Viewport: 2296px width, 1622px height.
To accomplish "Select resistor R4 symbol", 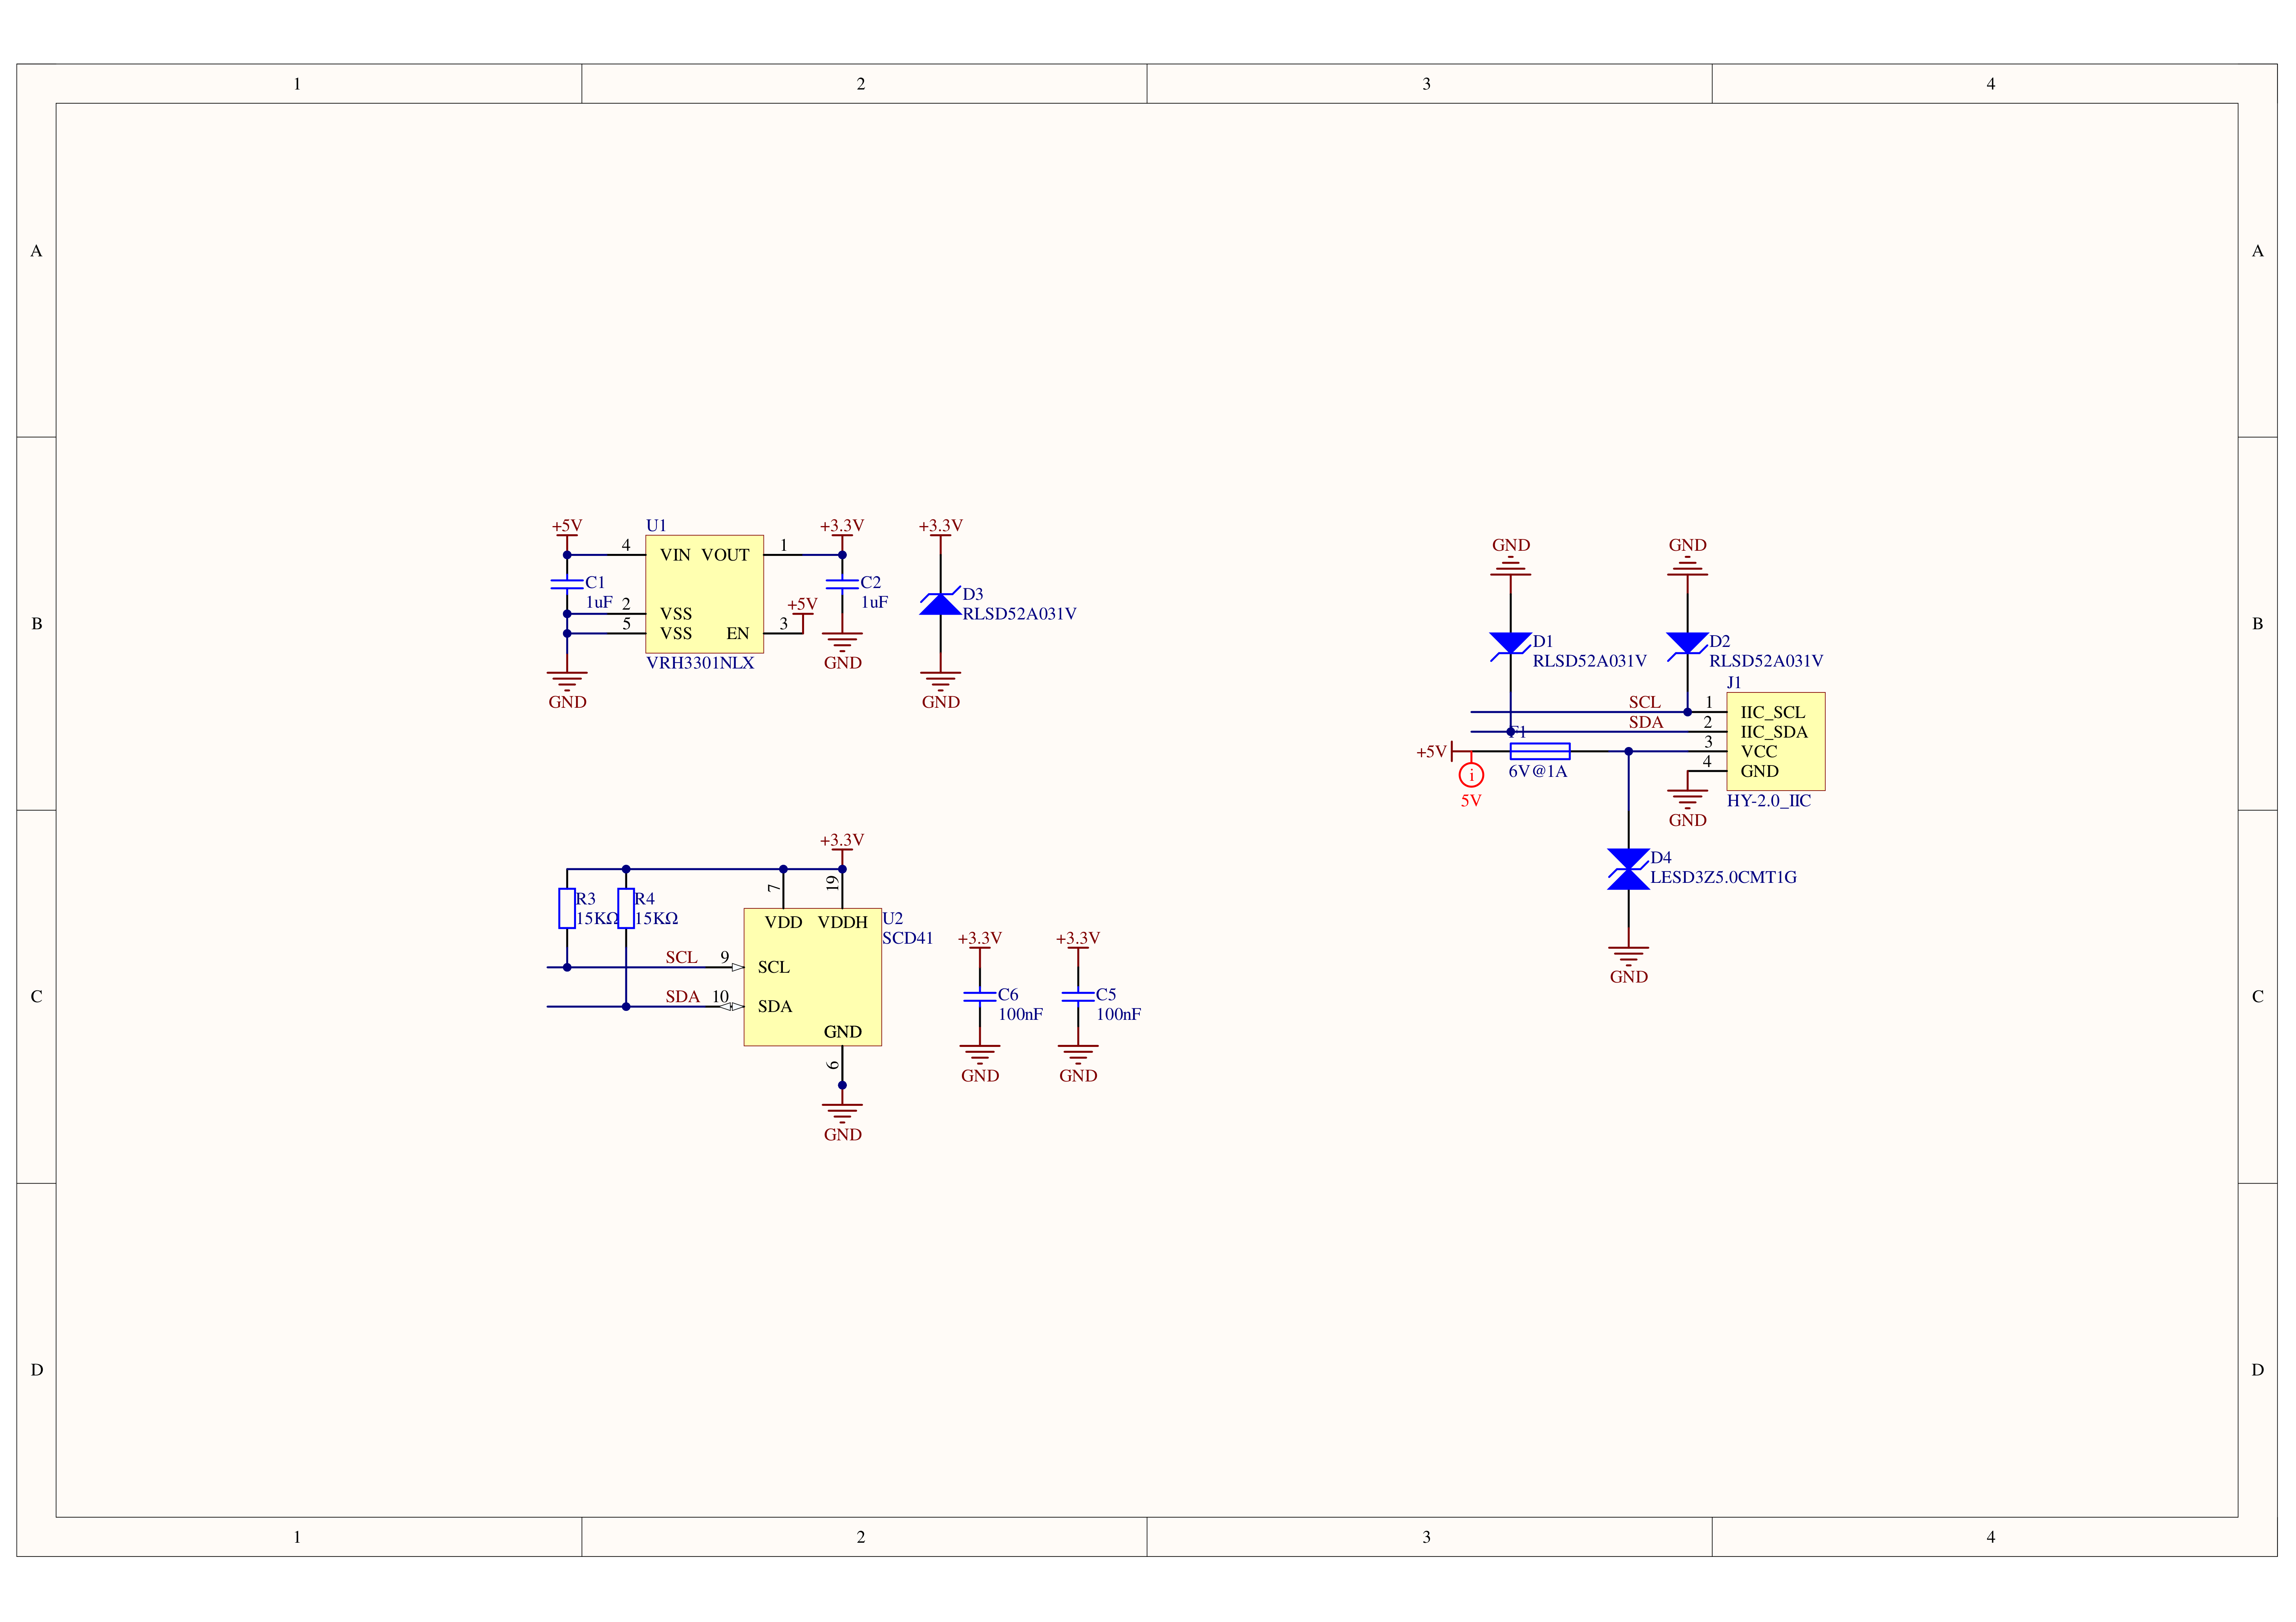I will (626, 908).
